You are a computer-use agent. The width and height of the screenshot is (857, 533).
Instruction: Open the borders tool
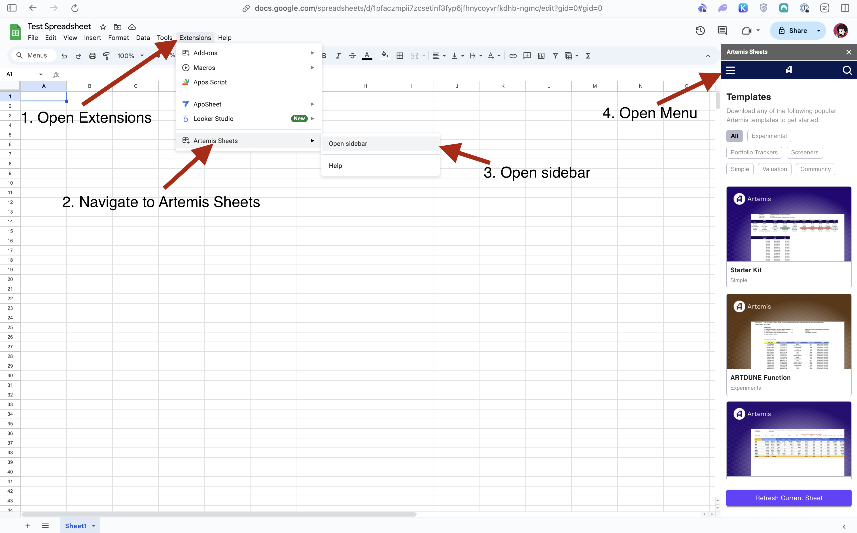[x=400, y=56]
